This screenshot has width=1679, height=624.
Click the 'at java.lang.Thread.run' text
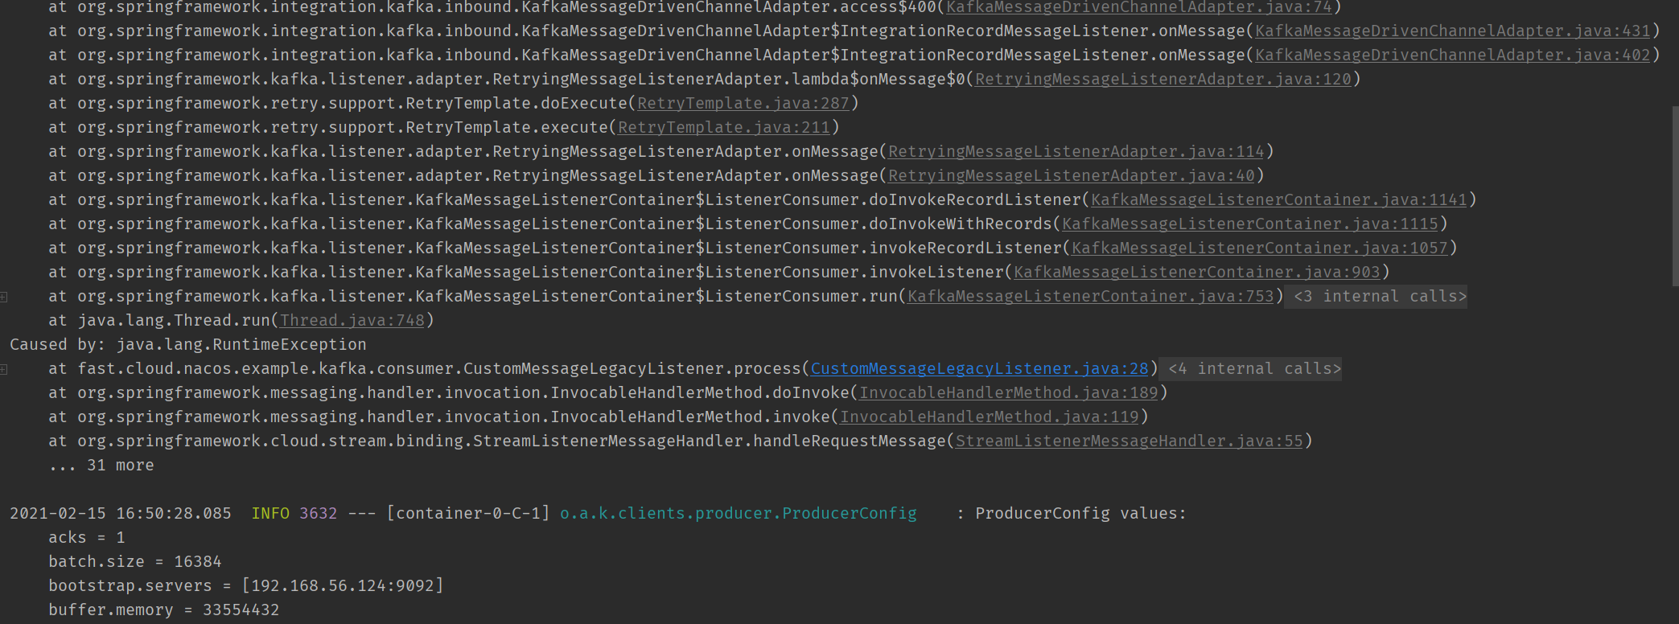point(158,321)
